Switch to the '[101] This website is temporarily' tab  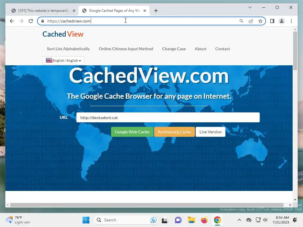pos(43,11)
